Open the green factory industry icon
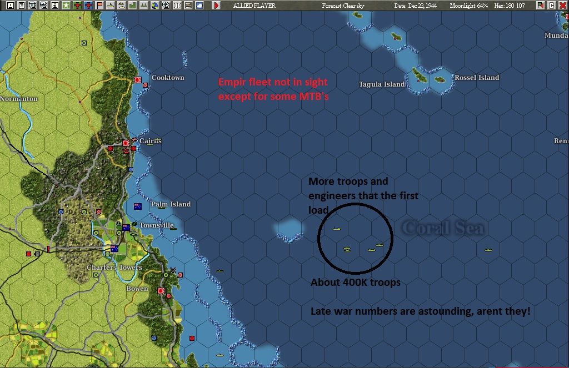The image size is (569, 368). pyautogui.click(x=132, y=6)
